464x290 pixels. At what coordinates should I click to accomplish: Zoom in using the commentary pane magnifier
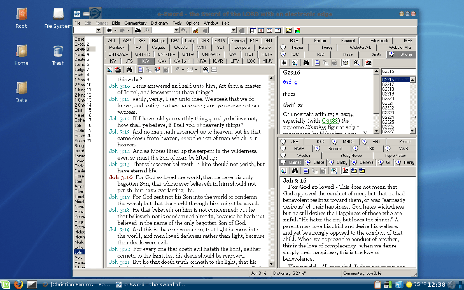334,171
